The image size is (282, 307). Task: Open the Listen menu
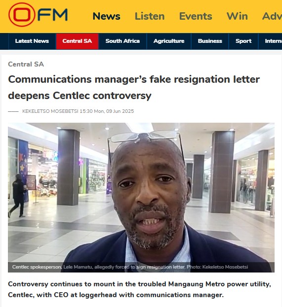[150, 16]
